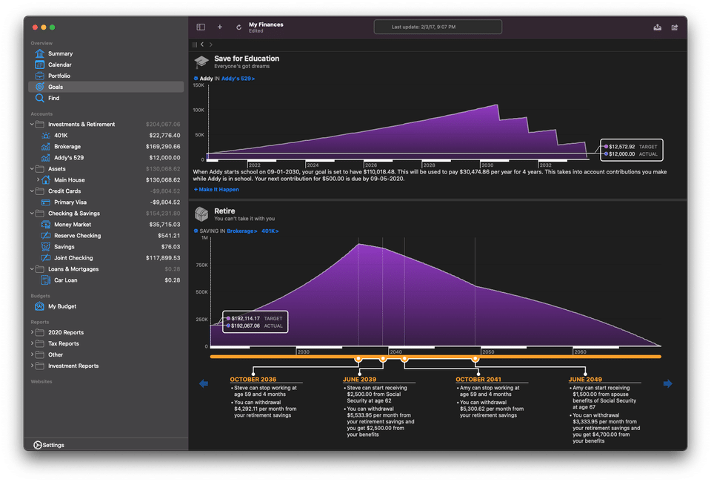Open the Calendar view in sidebar
The height and width of the screenshot is (482, 711).
[60, 65]
